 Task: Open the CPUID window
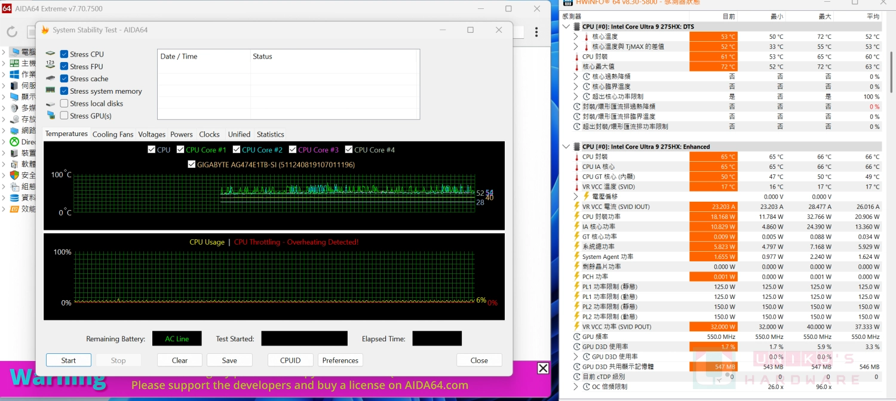(290, 360)
